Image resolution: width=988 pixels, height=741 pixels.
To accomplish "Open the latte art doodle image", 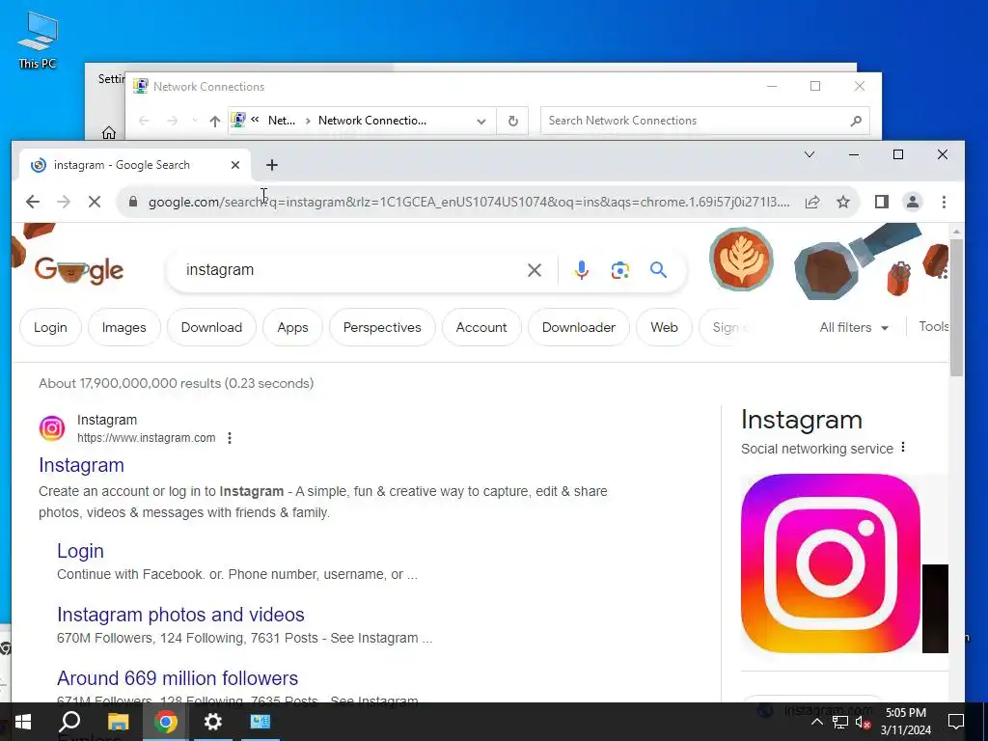I will (741, 259).
